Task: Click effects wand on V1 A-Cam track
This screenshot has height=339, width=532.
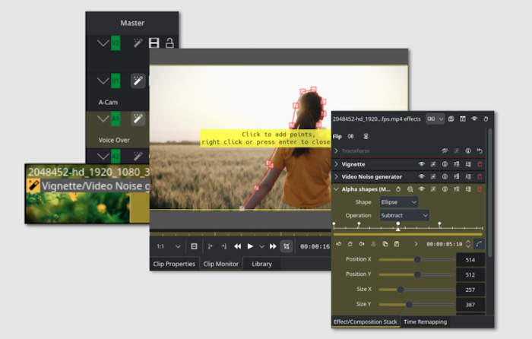Action: [138, 81]
